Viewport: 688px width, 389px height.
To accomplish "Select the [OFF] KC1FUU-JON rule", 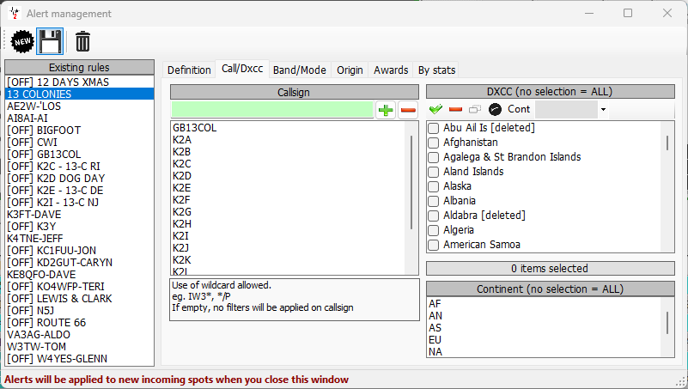I will point(79,251).
